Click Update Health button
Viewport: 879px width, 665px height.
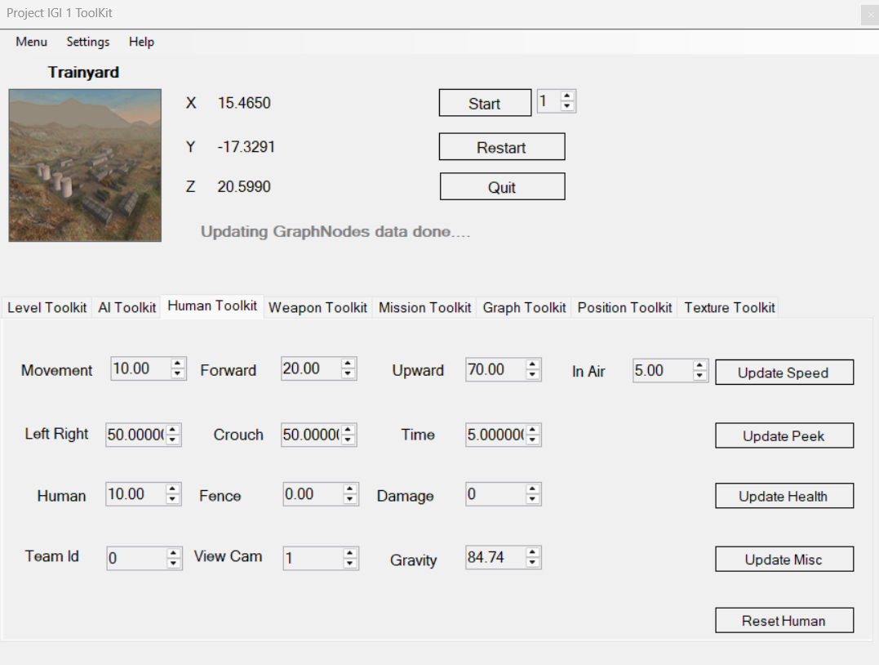coord(784,496)
